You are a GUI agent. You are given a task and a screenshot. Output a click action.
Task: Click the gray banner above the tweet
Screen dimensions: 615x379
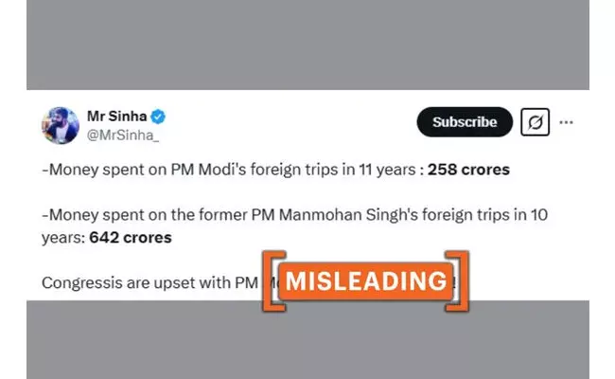click(x=307, y=45)
